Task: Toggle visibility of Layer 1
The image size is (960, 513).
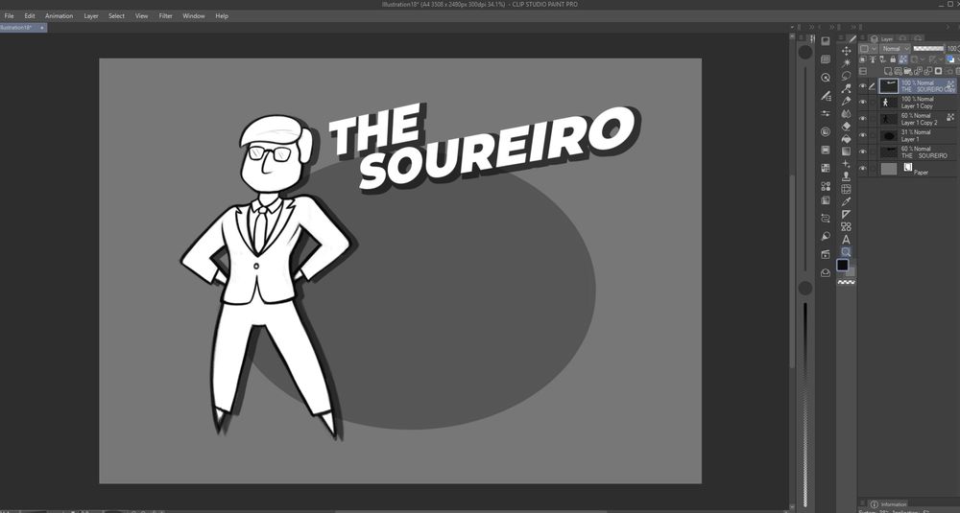Action: 863,134
